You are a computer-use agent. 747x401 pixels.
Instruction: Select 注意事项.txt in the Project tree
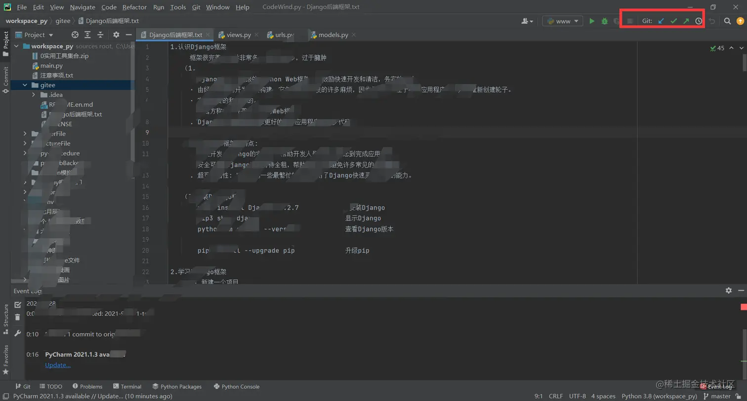click(x=56, y=76)
